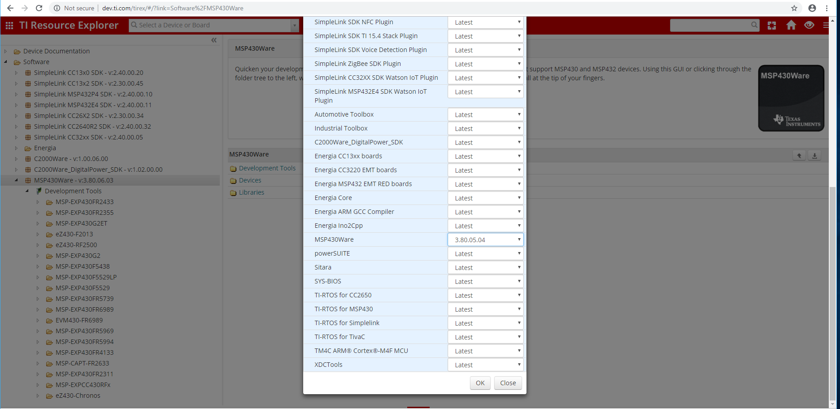Open the Chrome profile account icon
Viewport: 840px width, 409px height.
812,8
